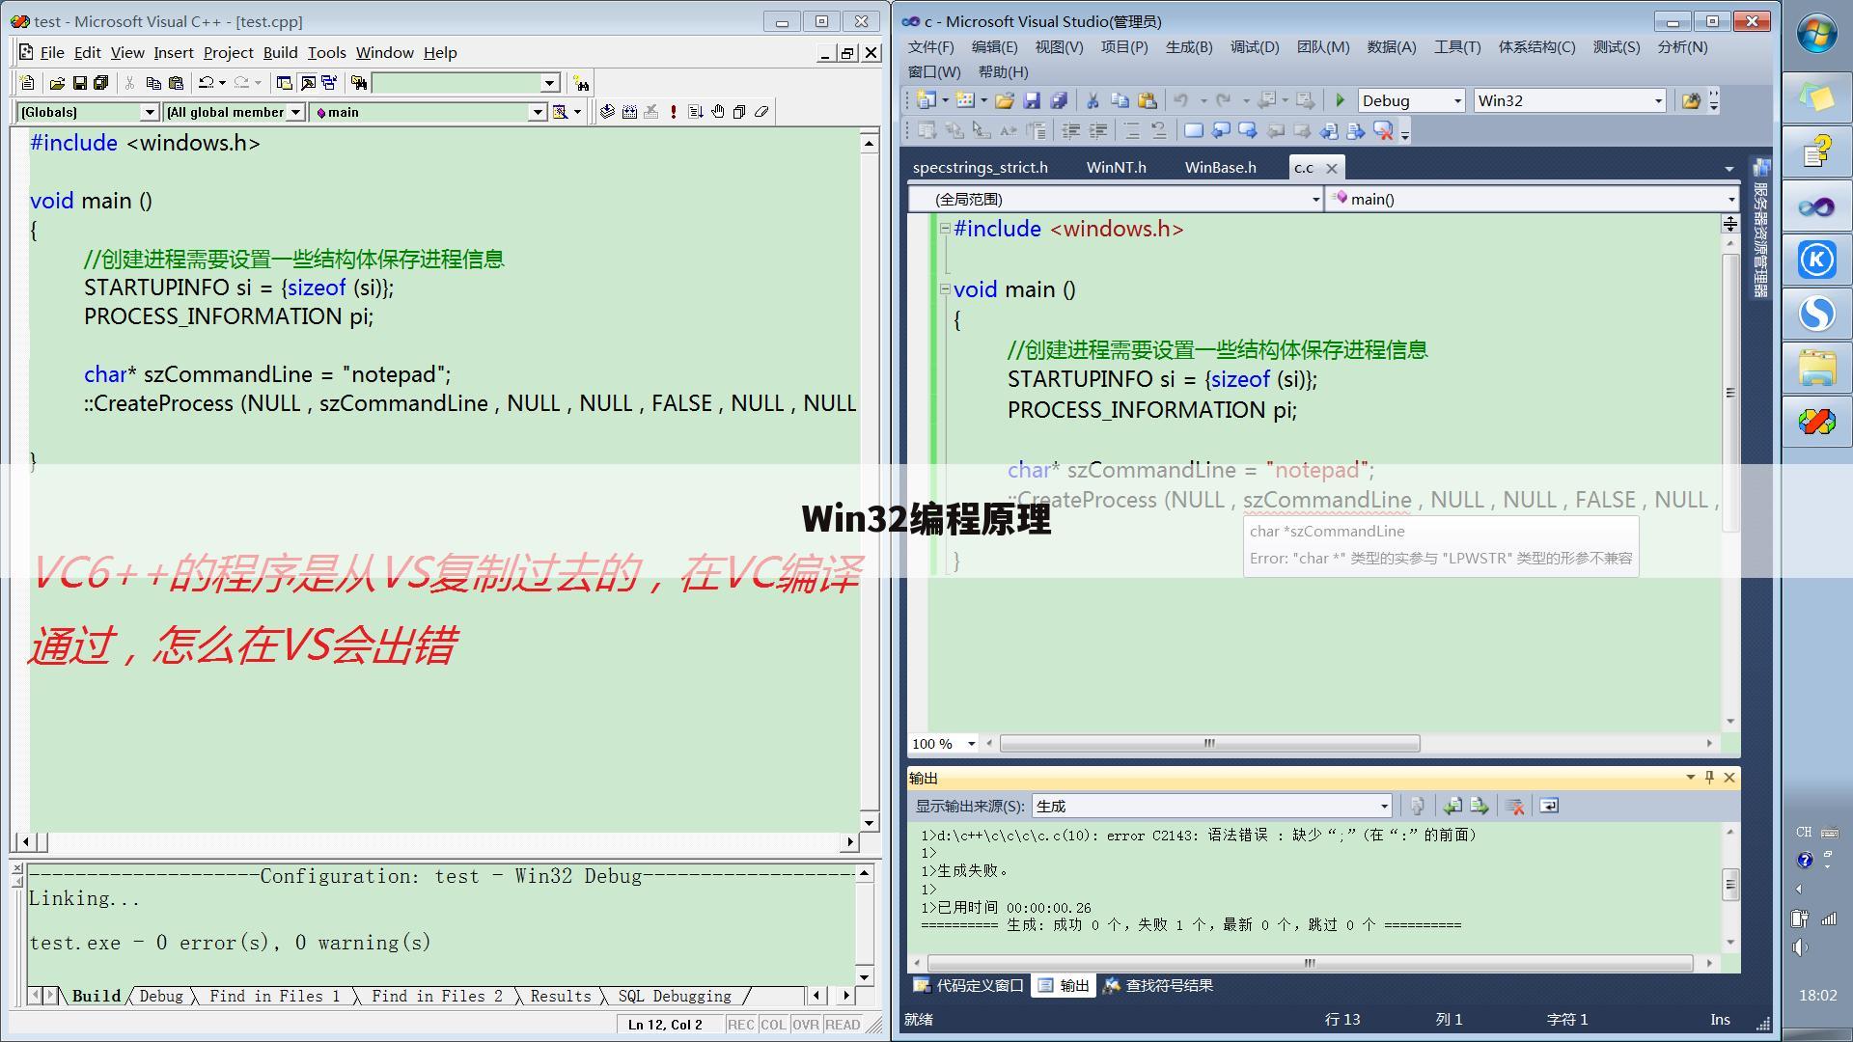This screenshot has width=1853, height=1042.
Task: Collapse the #include region in Visual Studio editor
Action: click(x=945, y=229)
